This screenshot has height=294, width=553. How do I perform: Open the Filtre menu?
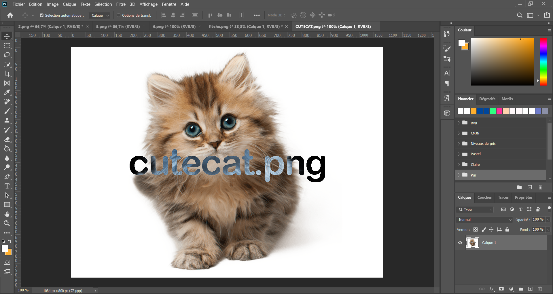121,4
